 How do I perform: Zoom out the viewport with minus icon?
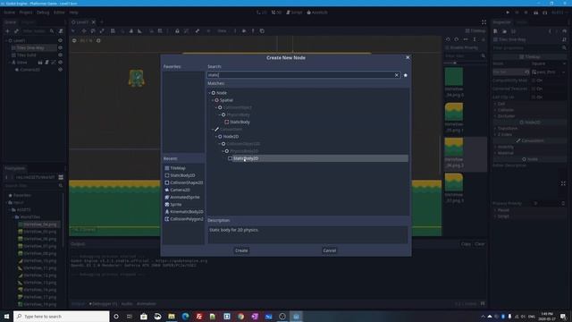tap(74, 40)
